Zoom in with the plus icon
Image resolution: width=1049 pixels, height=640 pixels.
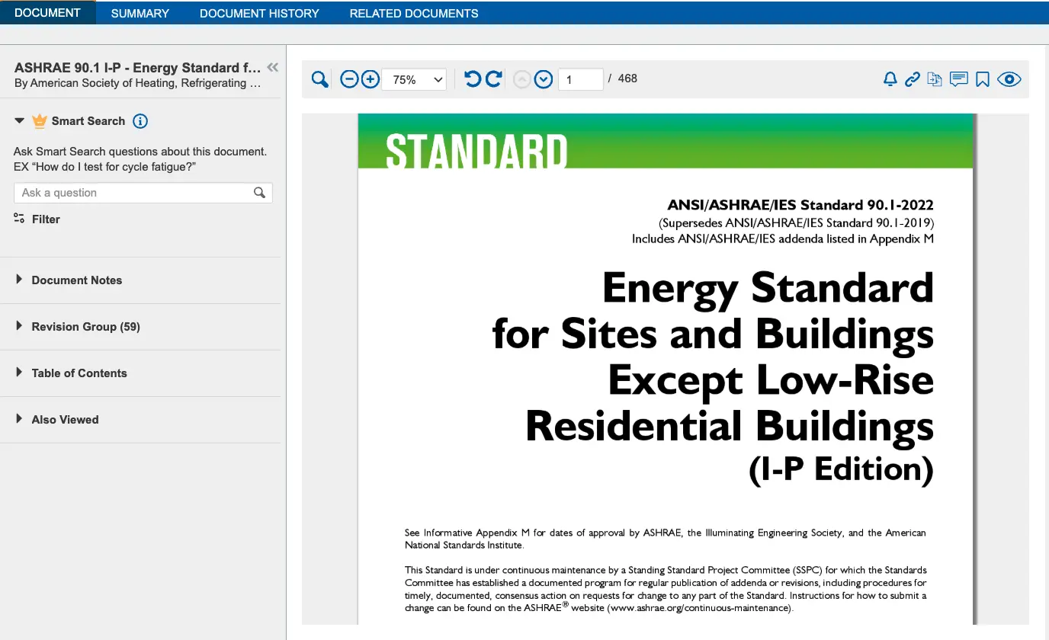(x=371, y=79)
